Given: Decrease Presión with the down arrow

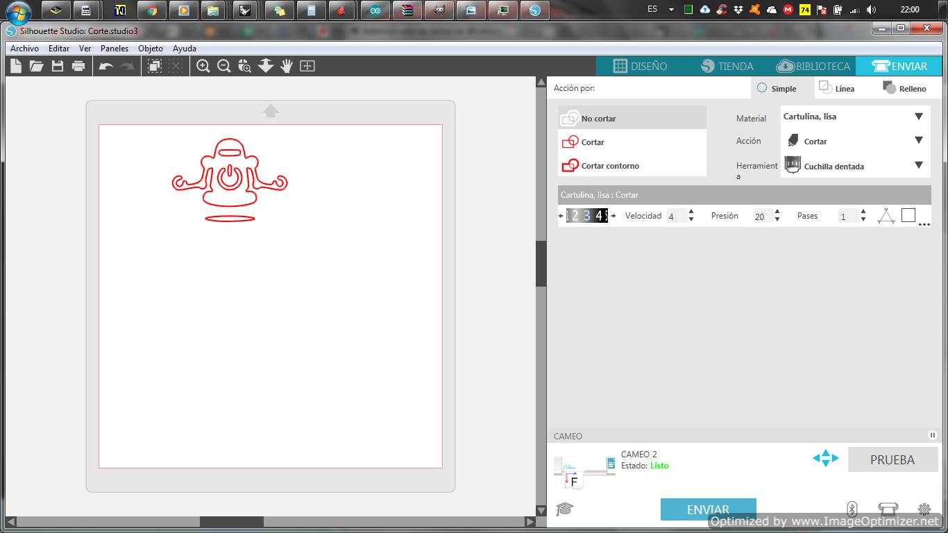Looking at the screenshot, I should point(777,219).
